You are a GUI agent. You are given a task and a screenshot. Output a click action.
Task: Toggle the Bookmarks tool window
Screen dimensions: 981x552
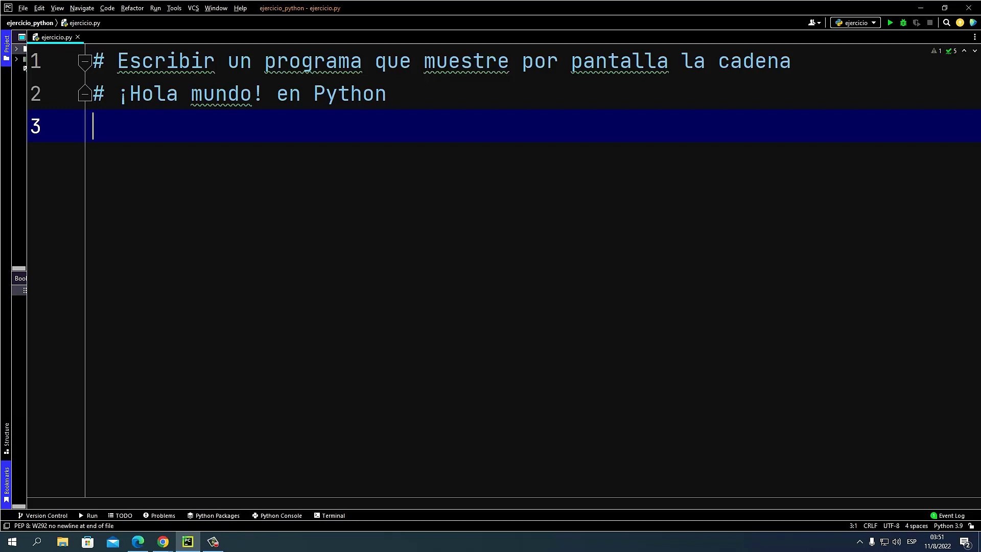coord(6,483)
